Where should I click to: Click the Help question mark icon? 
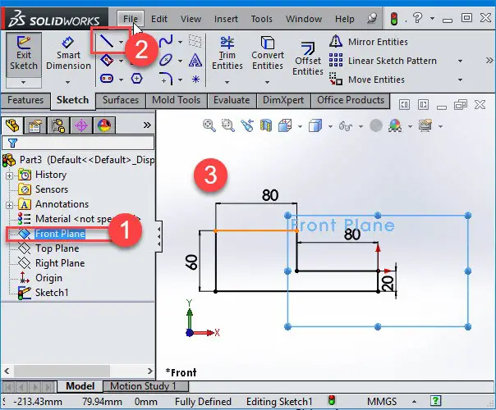(x=417, y=18)
